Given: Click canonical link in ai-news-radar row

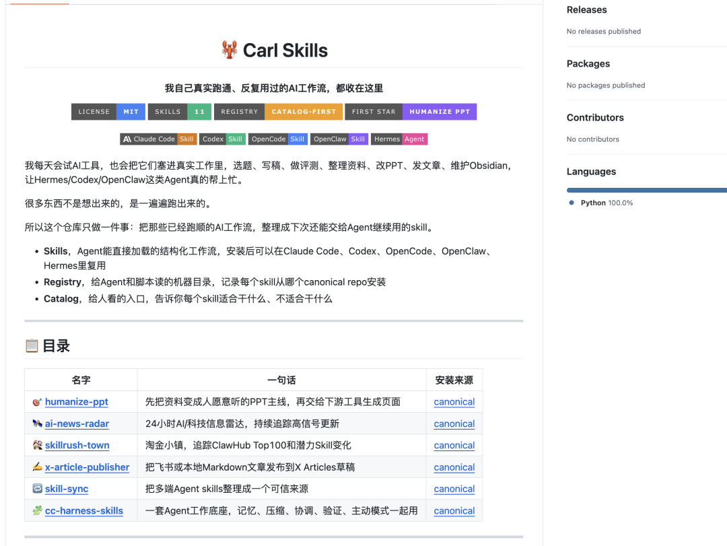Looking at the screenshot, I should coord(454,423).
